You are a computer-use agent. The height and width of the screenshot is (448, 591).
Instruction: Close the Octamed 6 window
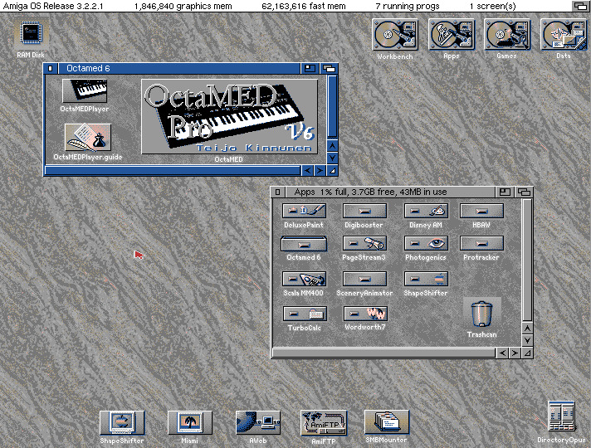click(51, 69)
